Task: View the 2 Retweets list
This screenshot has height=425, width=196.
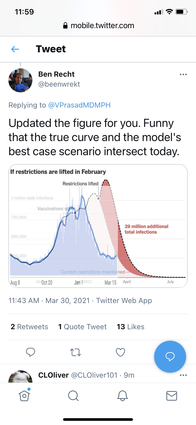Action: (x=29, y=327)
